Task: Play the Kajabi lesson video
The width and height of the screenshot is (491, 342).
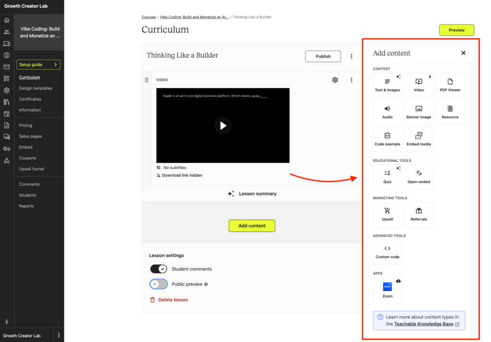Action: pyautogui.click(x=222, y=125)
